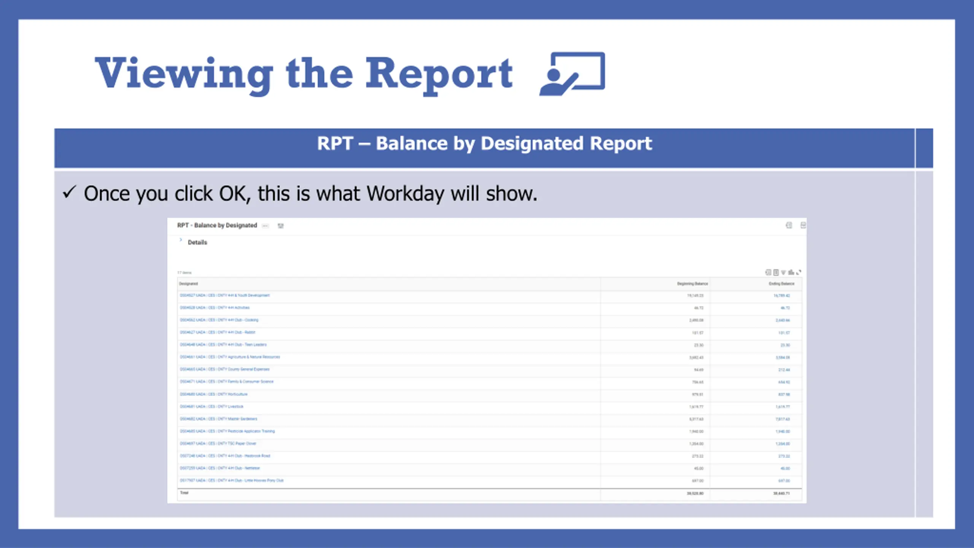Open the CNTY Family & Consumer Science link
The width and height of the screenshot is (974, 548).
227,381
